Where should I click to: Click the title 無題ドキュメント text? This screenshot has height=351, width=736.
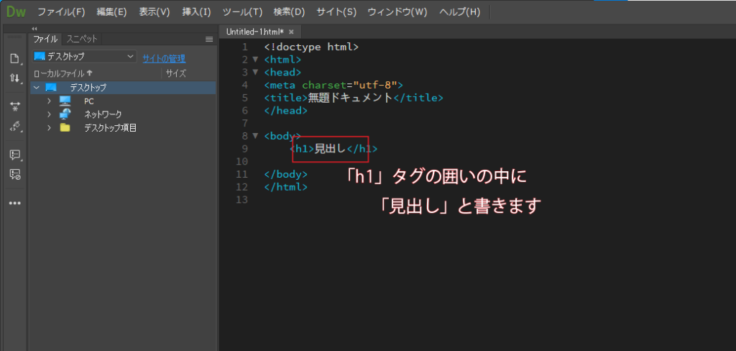point(350,98)
